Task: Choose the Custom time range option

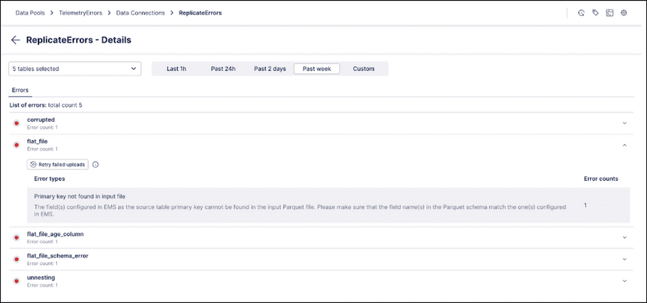Action: [x=363, y=69]
